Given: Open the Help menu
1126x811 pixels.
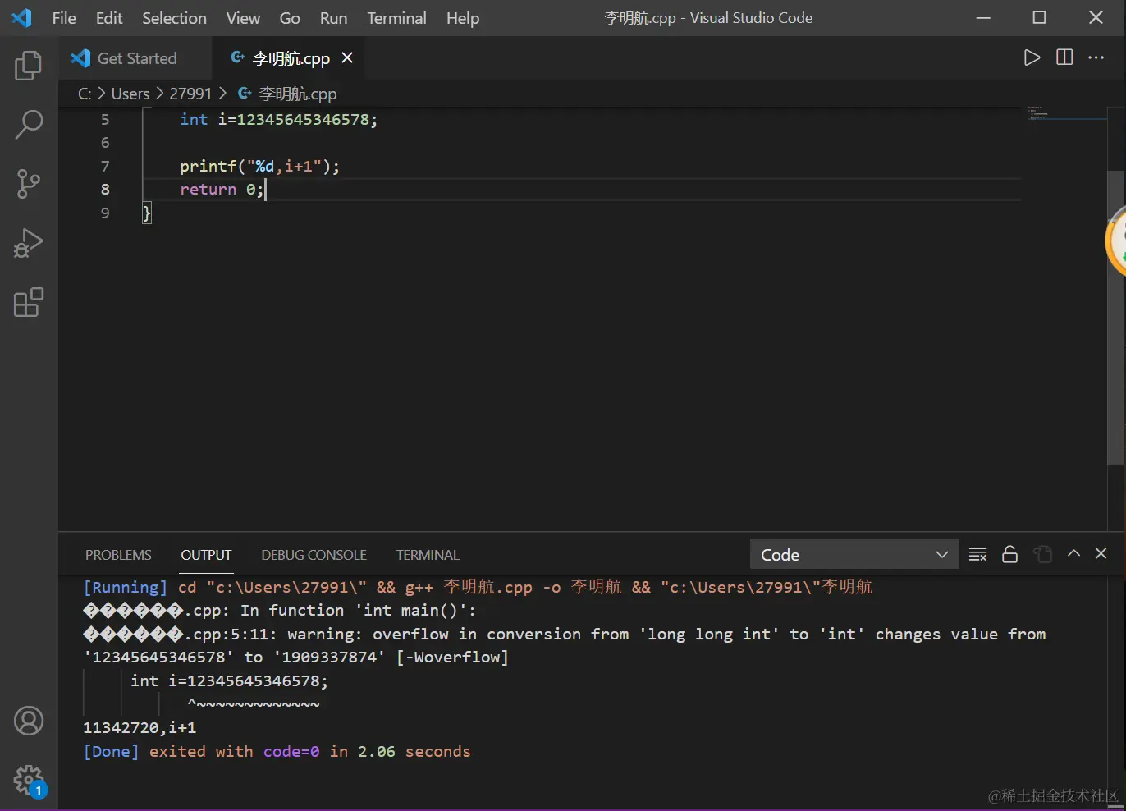Looking at the screenshot, I should click(463, 18).
